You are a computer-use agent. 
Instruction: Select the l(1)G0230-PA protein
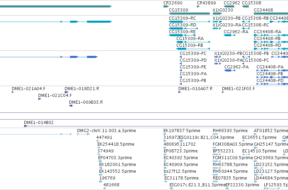(x=218, y=64)
